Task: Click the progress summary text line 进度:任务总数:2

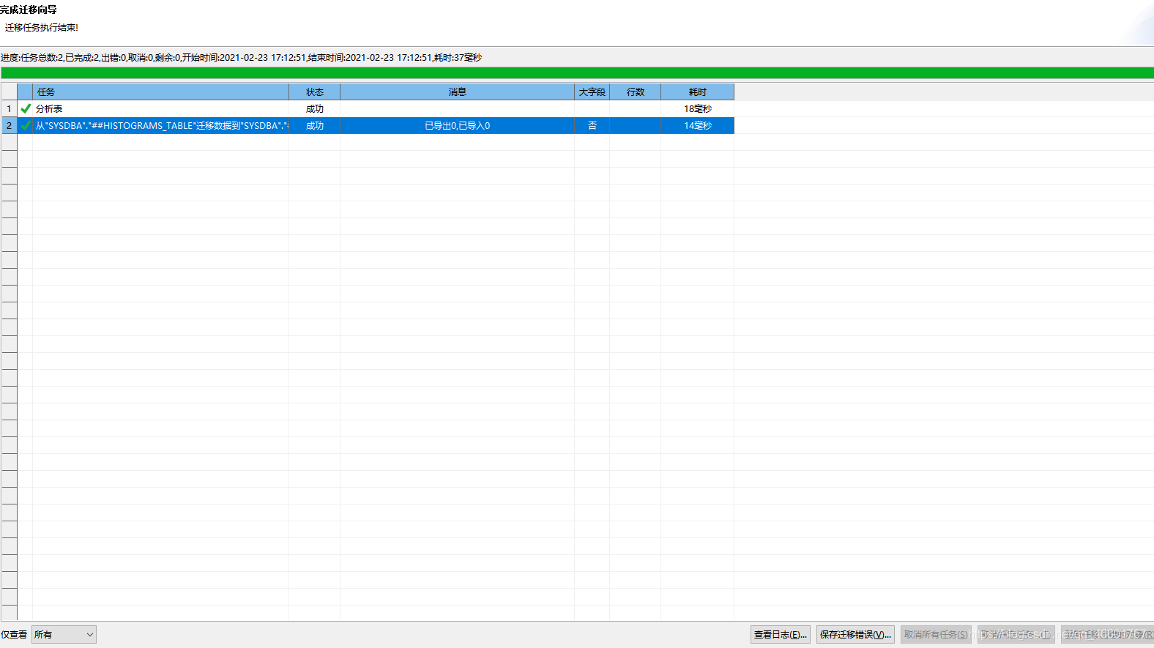Action: (241, 57)
